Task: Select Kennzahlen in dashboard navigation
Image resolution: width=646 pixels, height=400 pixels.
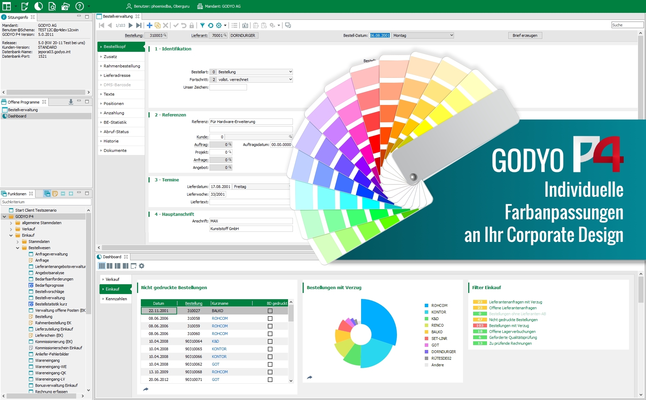Action: pyautogui.click(x=116, y=299)
